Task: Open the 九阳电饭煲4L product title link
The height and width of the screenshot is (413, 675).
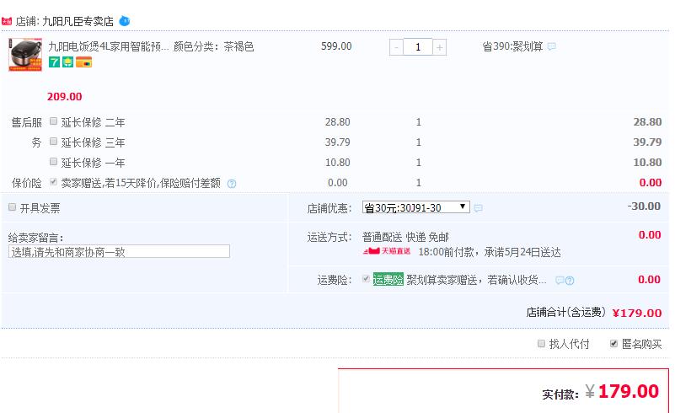Action: click(108, 46)
